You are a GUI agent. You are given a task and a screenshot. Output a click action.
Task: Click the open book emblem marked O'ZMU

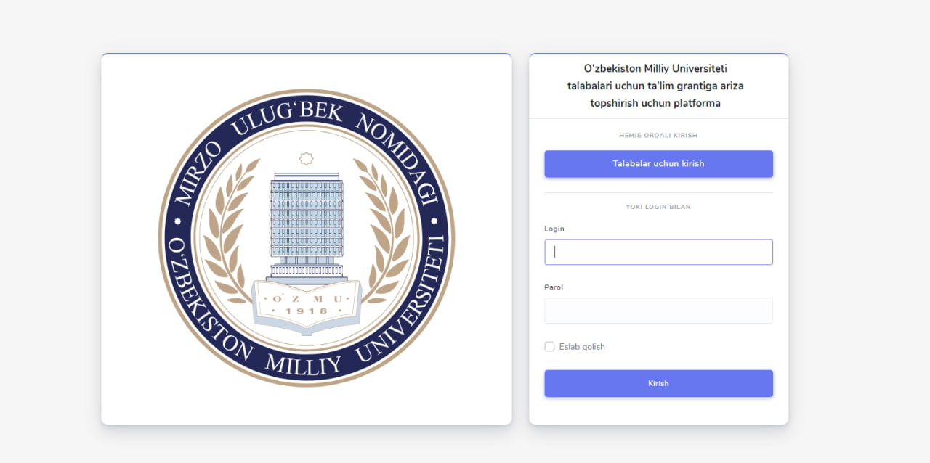pos(306,305)
